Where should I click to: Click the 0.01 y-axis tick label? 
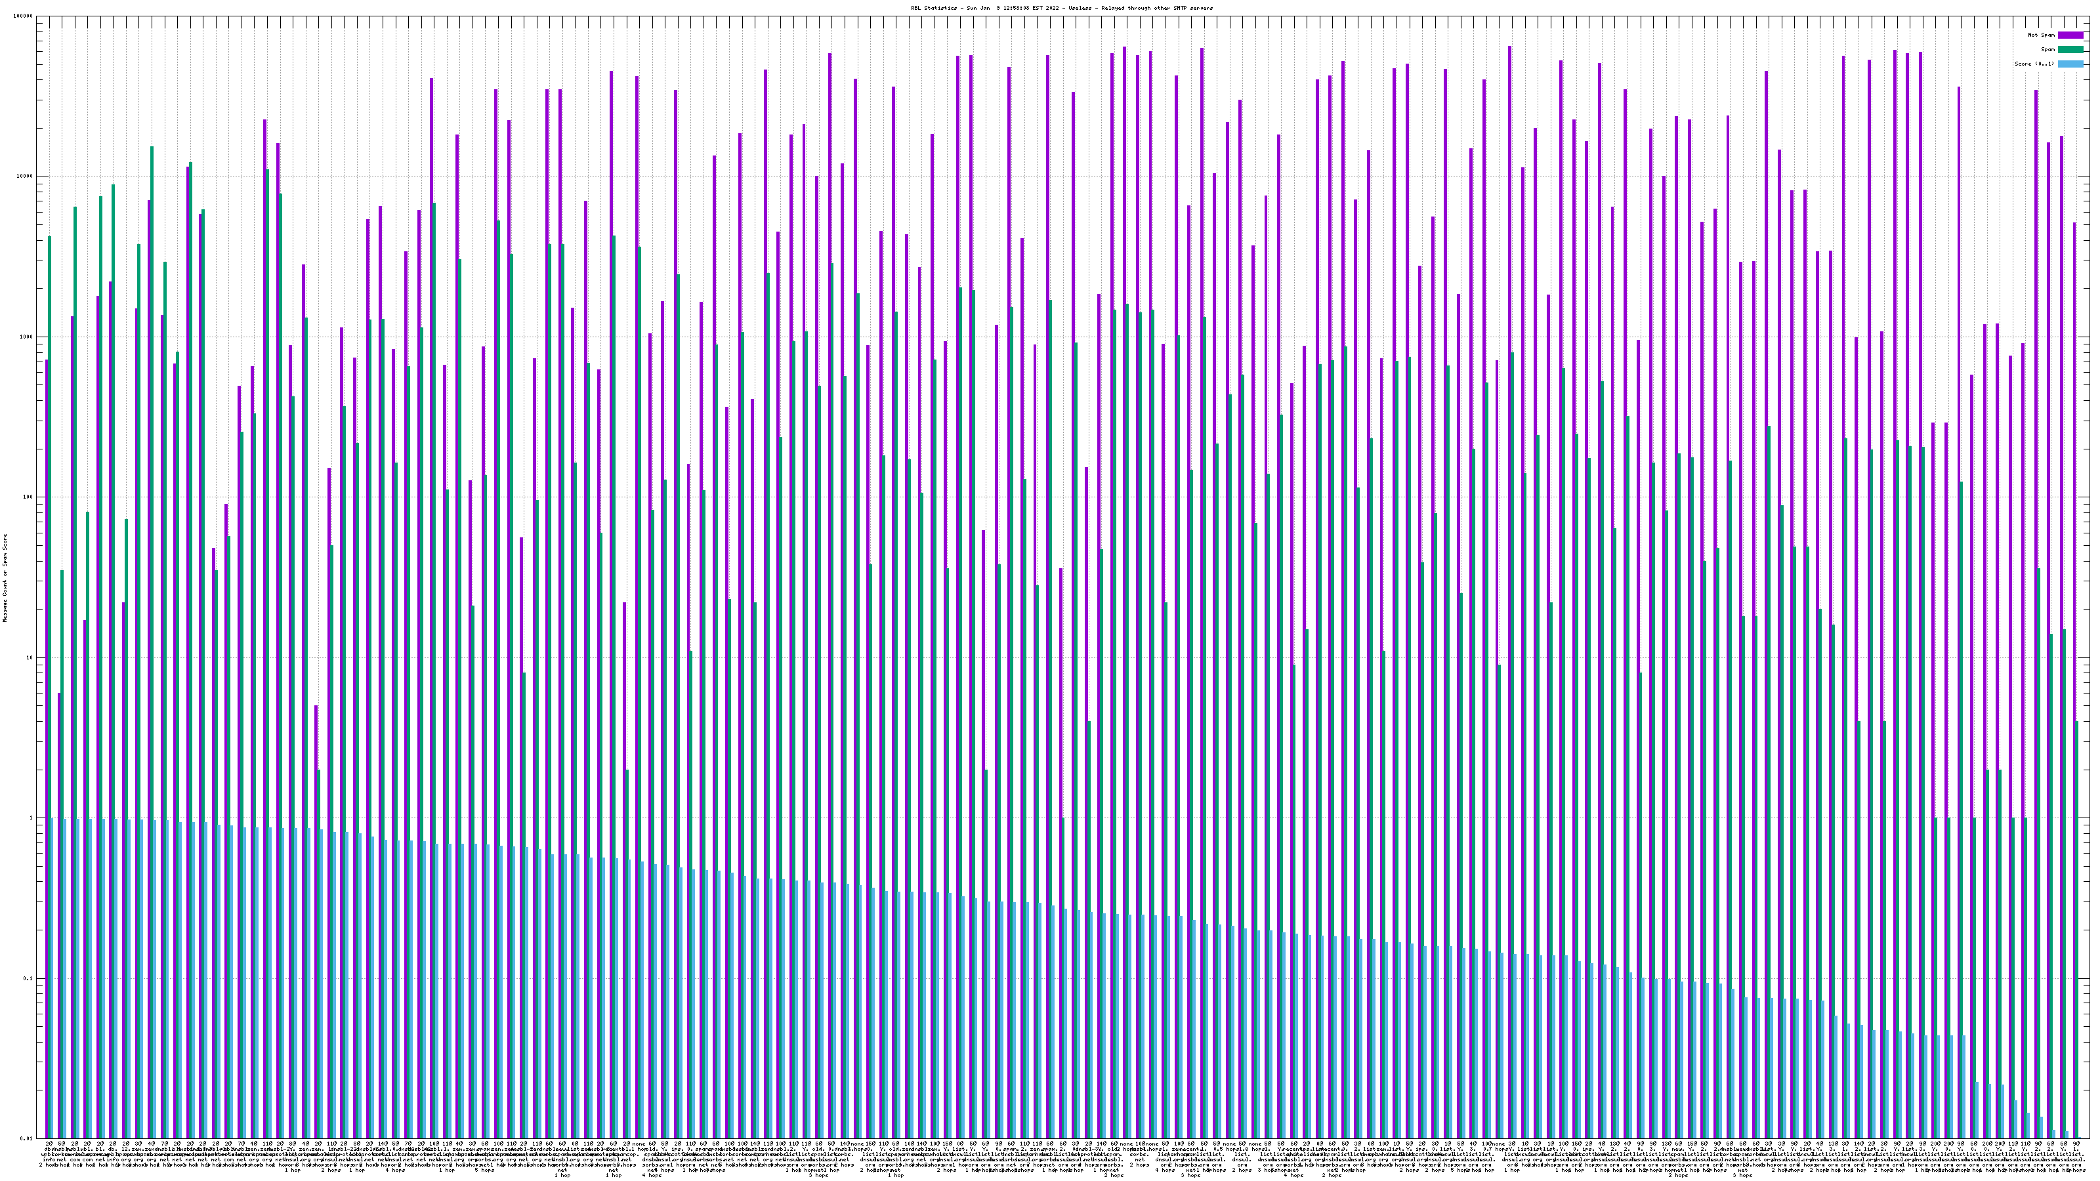click(27, 1138)
